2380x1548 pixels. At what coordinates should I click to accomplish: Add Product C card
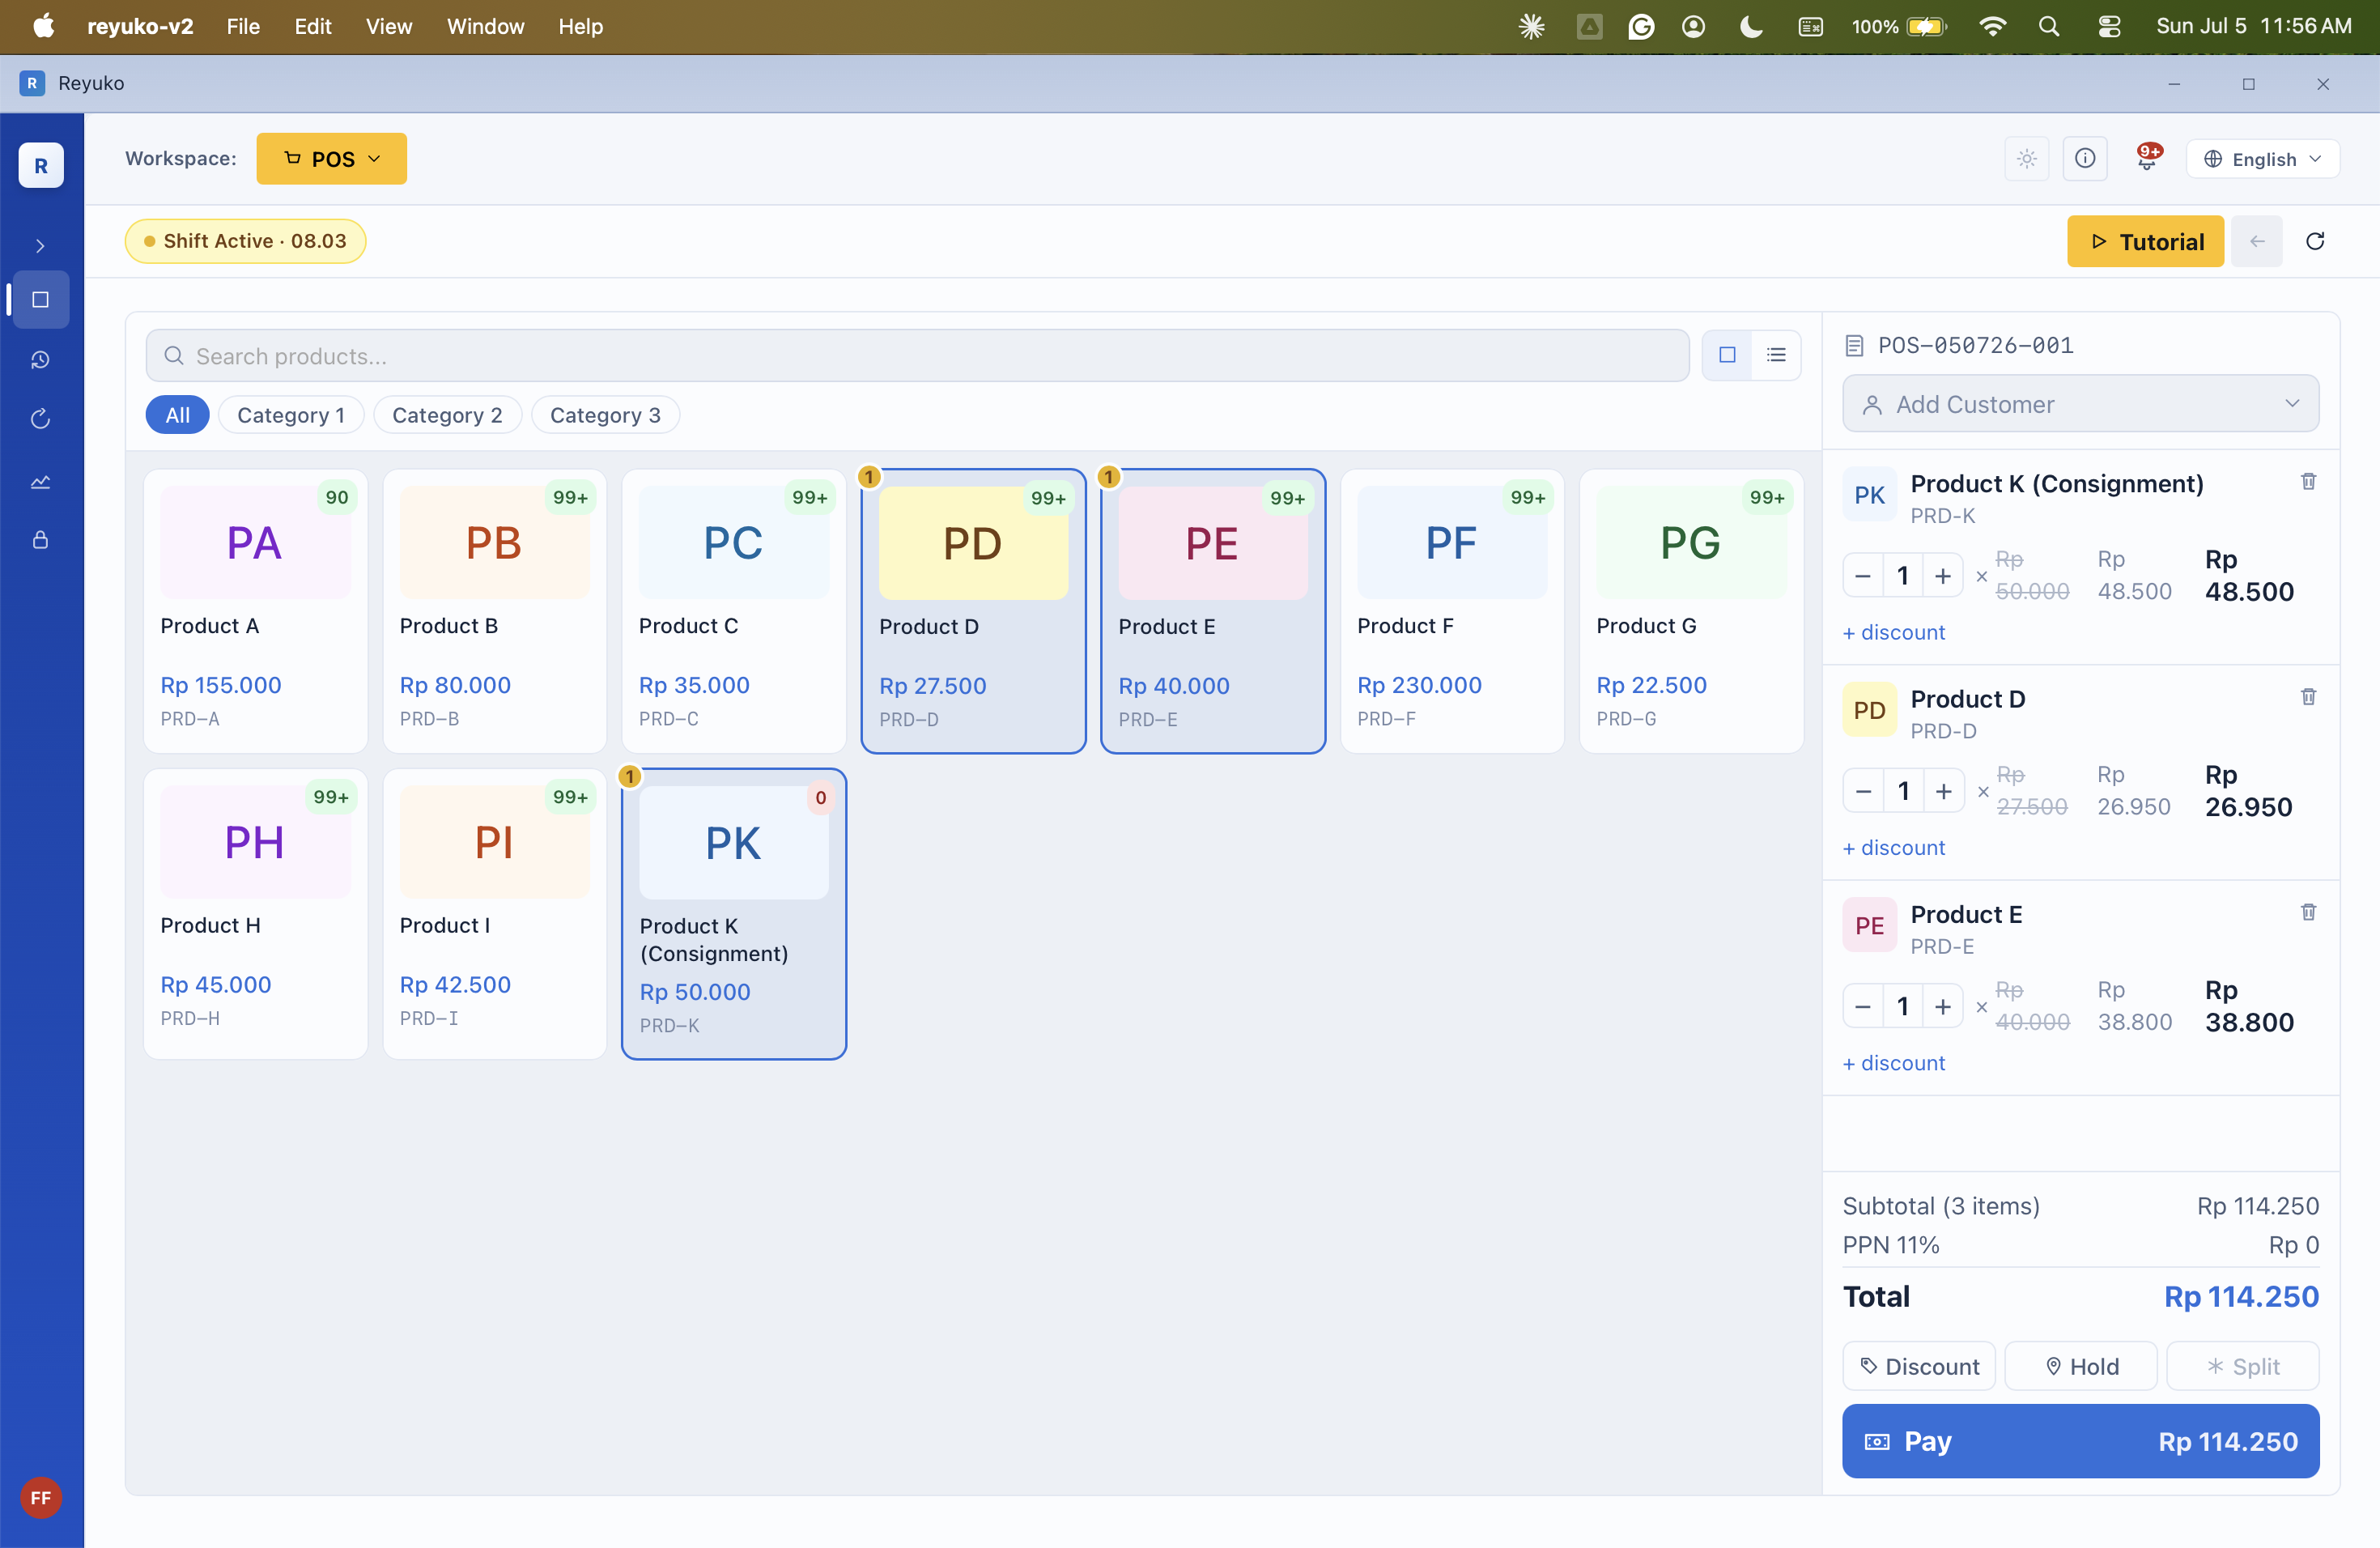pos(734,611)
